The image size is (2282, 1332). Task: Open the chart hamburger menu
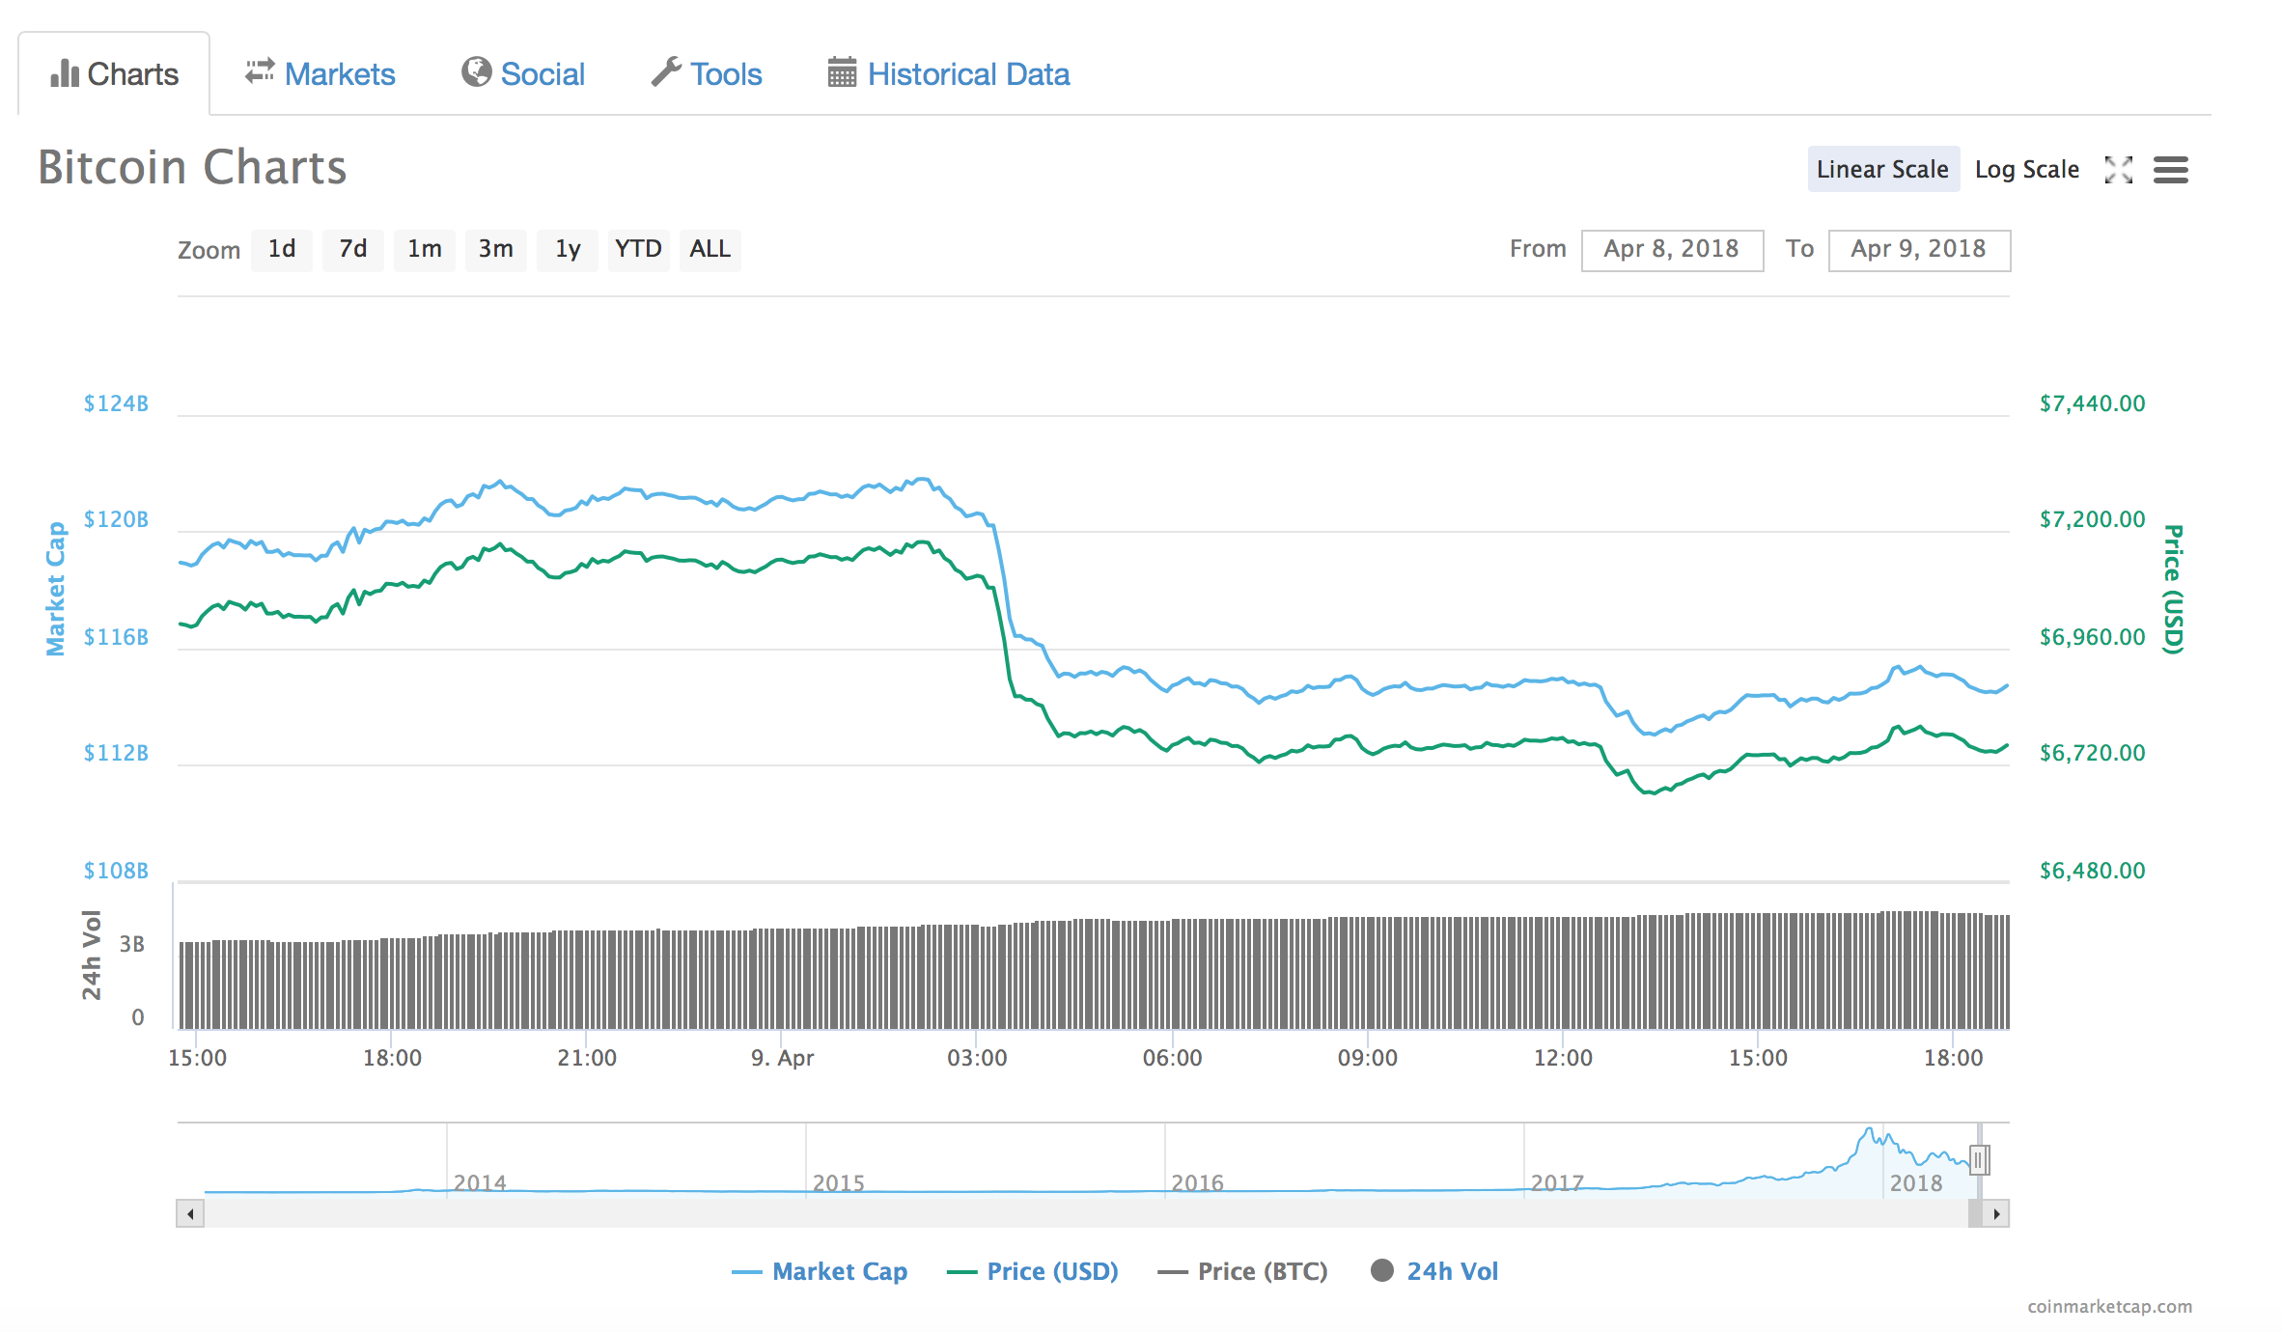(2170, 170)
